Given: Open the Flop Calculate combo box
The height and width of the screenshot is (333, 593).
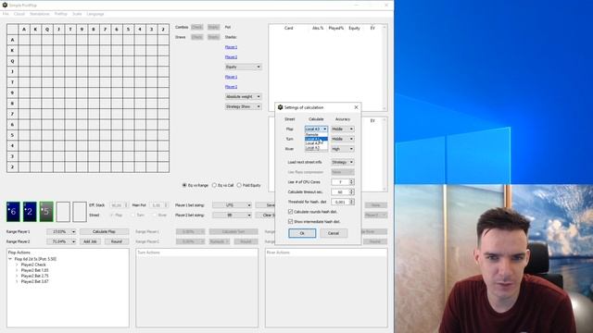Looking at the screenshot, I should [316, 129].
